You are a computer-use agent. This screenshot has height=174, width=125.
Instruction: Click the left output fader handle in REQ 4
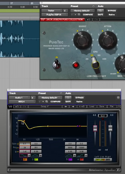point(95,128)
